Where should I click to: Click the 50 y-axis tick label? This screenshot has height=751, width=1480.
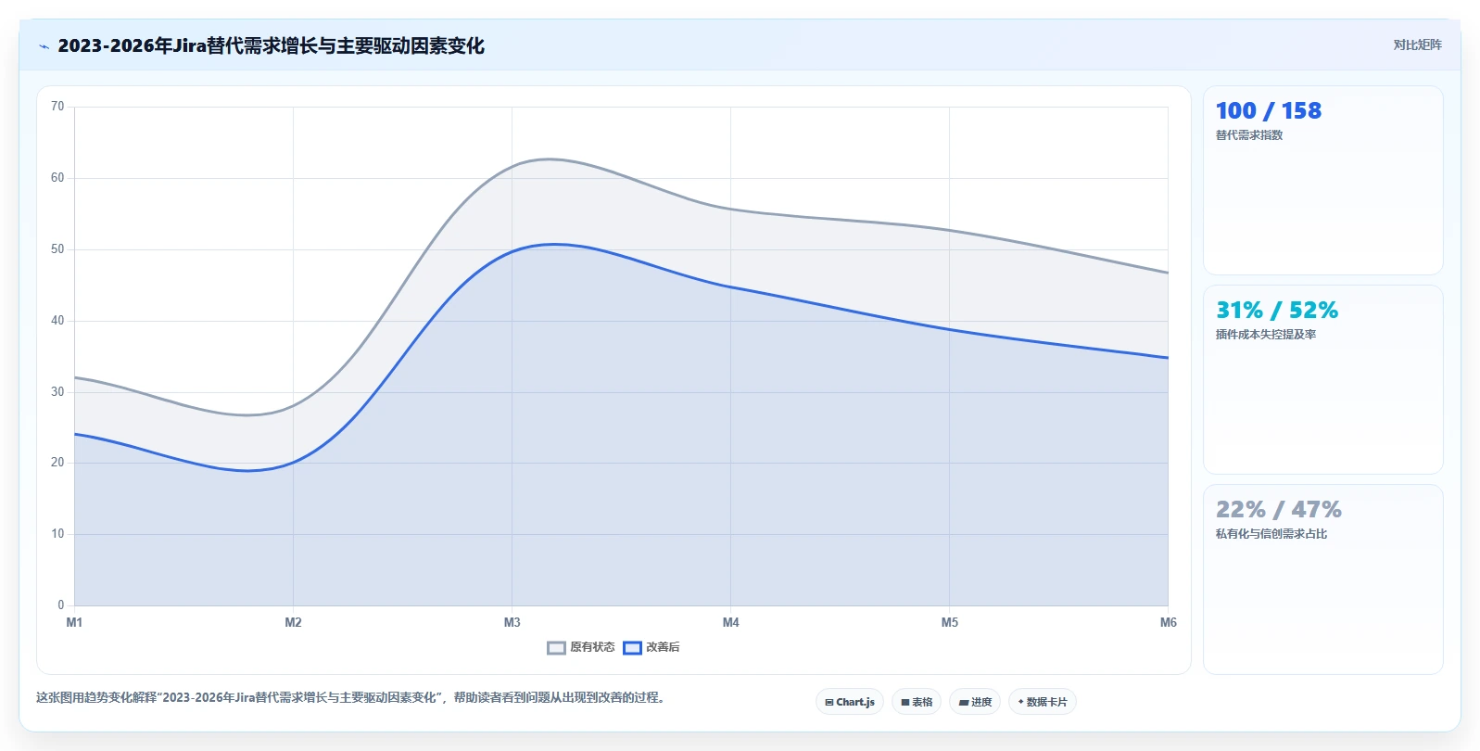tap(57, 249)
